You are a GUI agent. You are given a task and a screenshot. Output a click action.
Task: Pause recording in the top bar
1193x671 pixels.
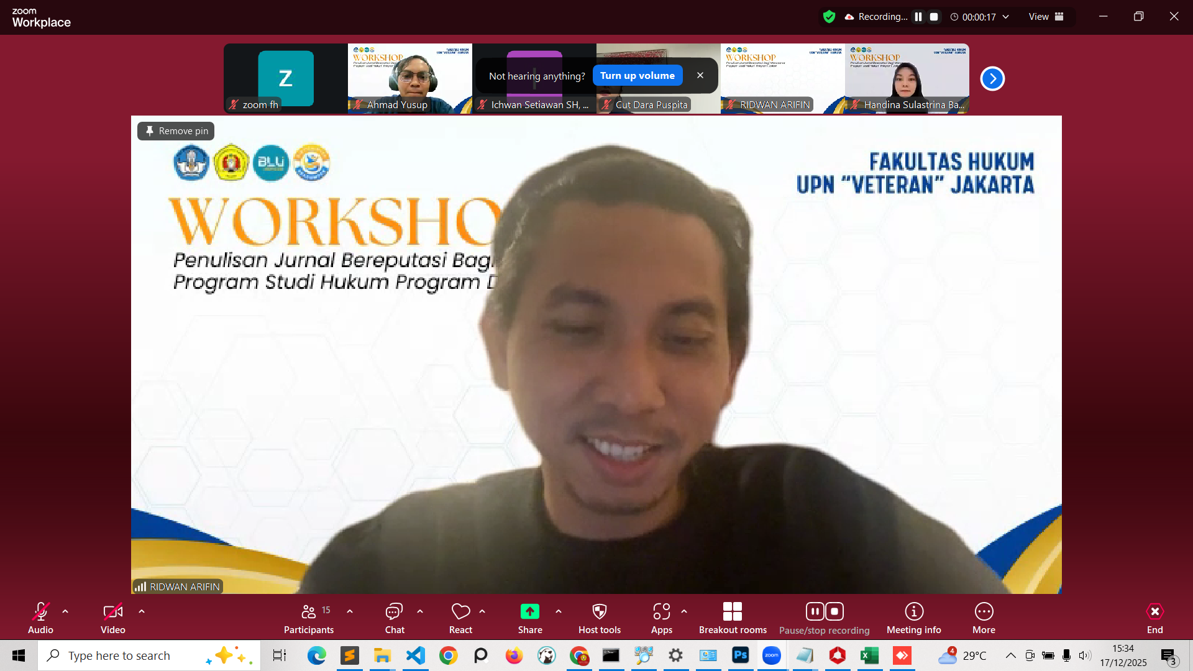coord(918,17)
